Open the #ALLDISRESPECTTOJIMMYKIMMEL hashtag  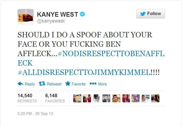[84, 73]
